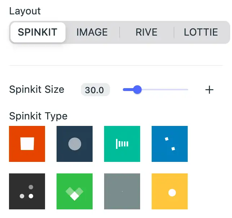This screenshot has height=218, width=232.
Task: Open the RIVE layout tab
Action: coord(146,32)
